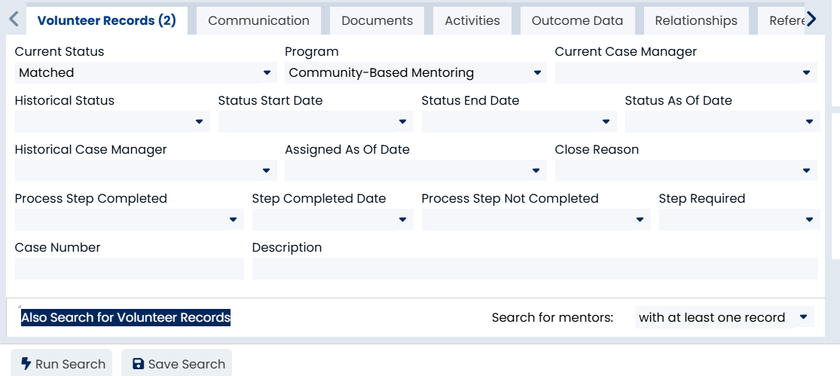Open the Close Reason dropdown
The height and width of the screenshot is (376, 840).
(x=686, y=170)
